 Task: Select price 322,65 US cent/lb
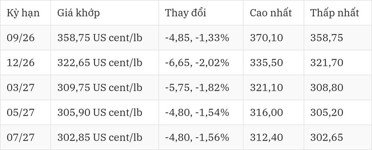100,62
